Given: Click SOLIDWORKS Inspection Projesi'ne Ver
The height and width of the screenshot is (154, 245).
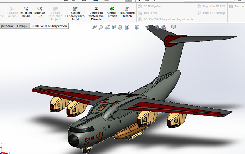Looking at the screenshot, I should 166,19.
